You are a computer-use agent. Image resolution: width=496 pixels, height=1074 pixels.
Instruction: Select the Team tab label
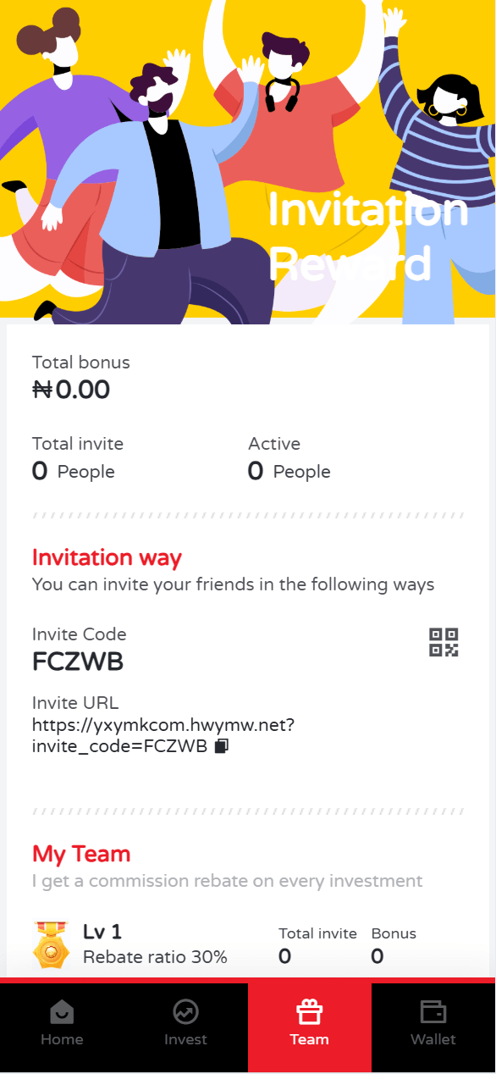coord(309,1039)
